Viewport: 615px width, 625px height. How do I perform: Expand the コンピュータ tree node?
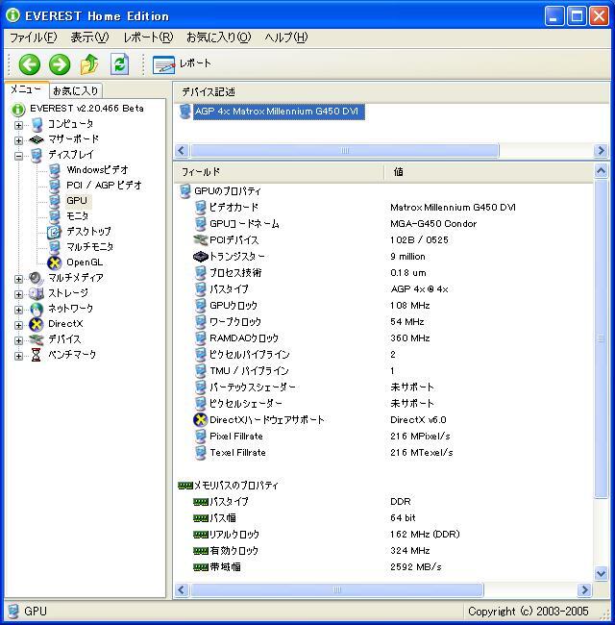click(18, 124)
